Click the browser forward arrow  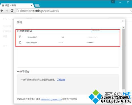(7, 11)
